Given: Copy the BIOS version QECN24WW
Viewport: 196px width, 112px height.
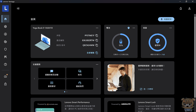Looking at the screenshot, I should coord(97,45).
